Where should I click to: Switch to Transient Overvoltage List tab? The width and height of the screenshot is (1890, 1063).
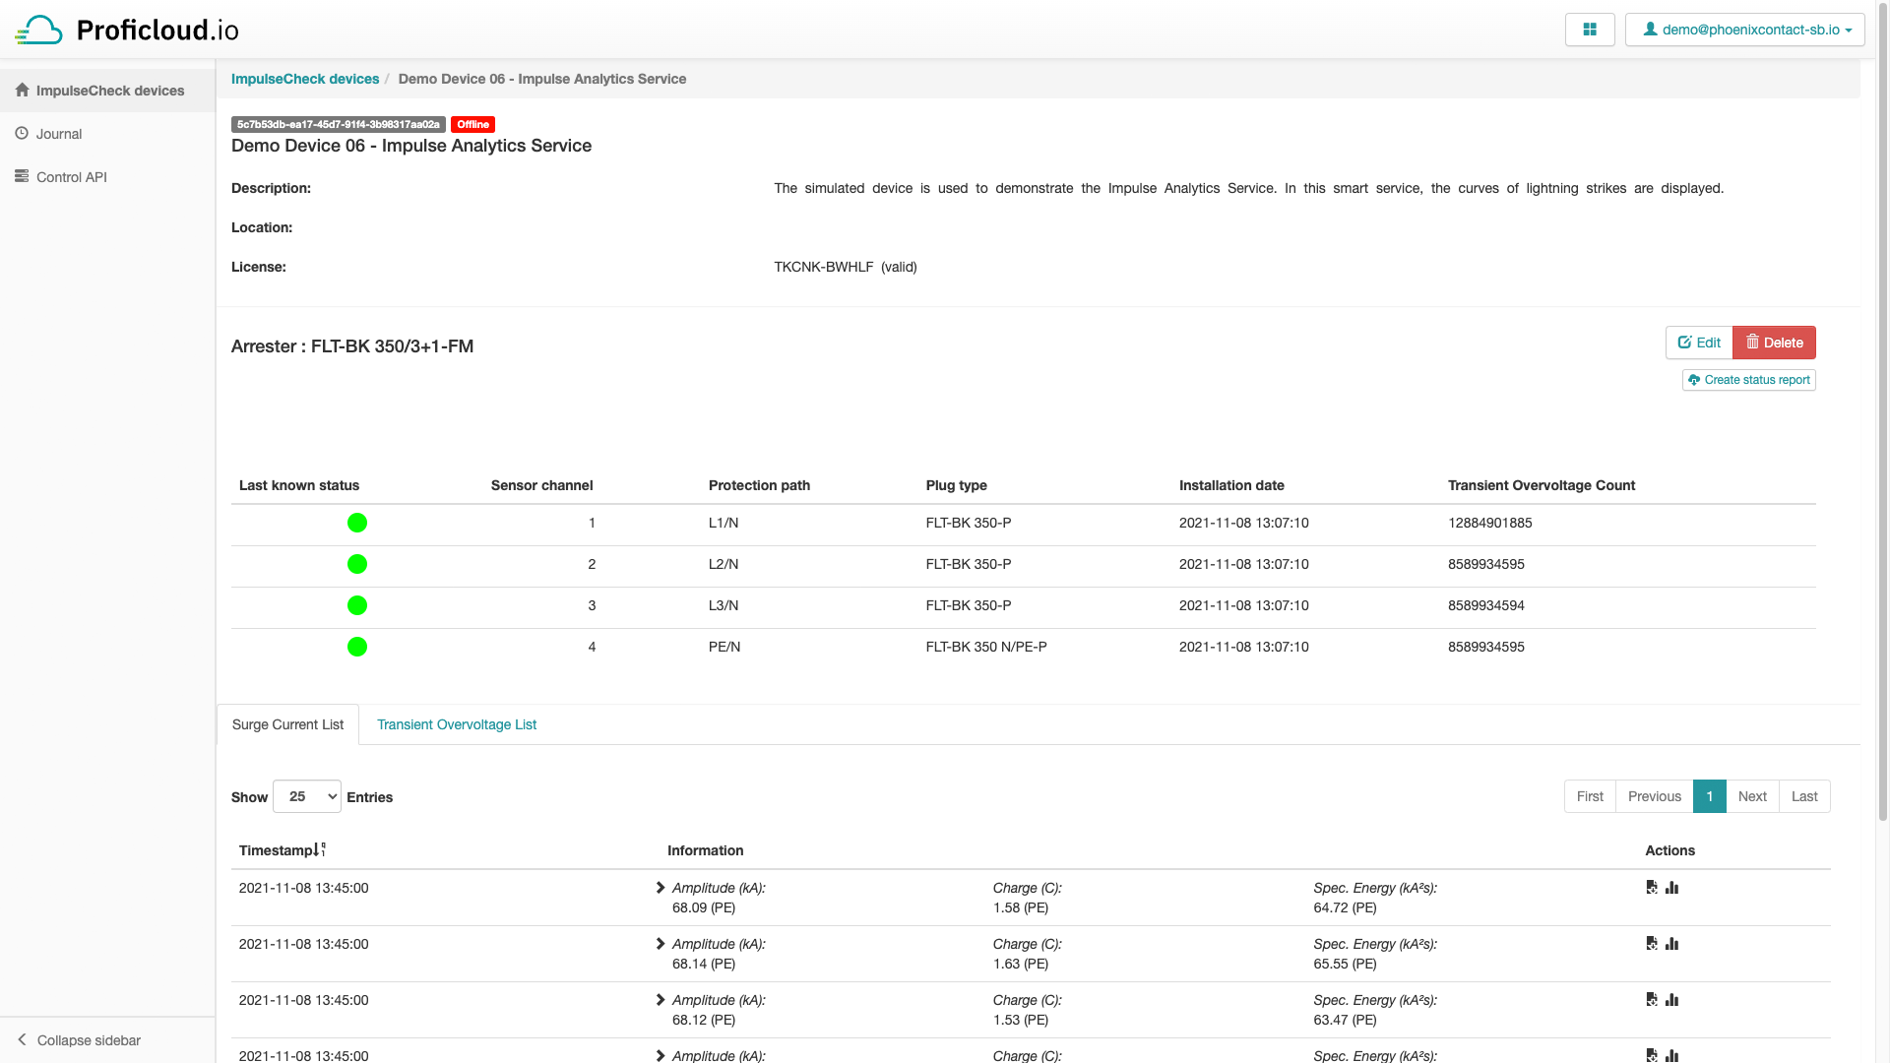click(x=457, y=724)
